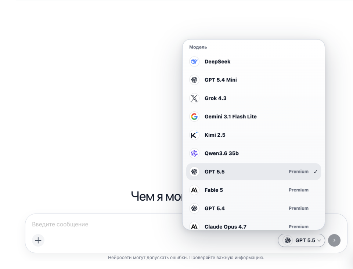Click the Premium badge next to Fable 5
The height and width of the screenshot is (269, 353).
coord(299,190)
